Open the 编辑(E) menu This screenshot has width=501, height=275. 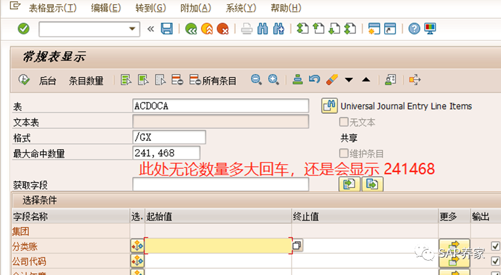[106, 8]
